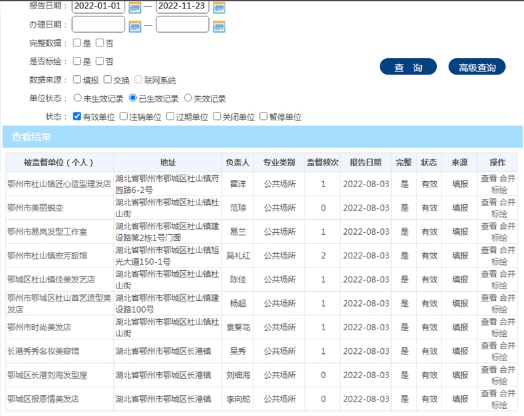This screenshot has height=416, width=524.
Task: Enable 填报 data source checkbox
Action: tap(77, 79)
